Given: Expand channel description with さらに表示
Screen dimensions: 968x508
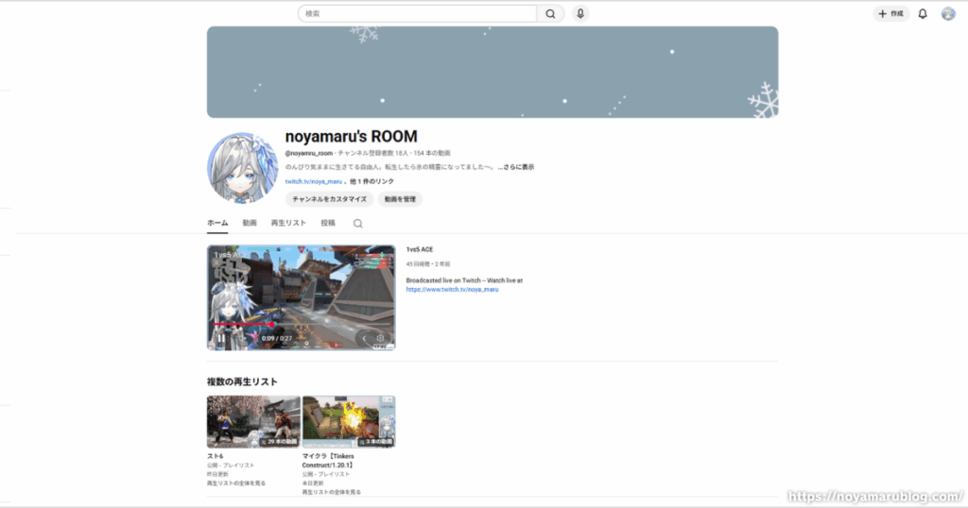Looking at the screenshot, I should (x=516, y=167).
